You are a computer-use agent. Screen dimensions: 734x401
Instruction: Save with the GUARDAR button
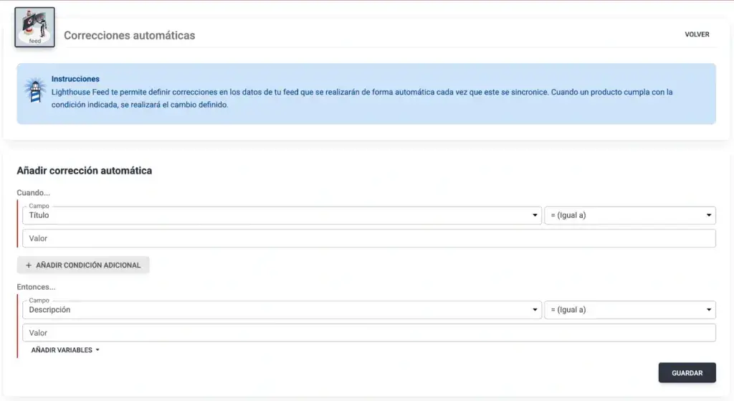click(687, 373)
